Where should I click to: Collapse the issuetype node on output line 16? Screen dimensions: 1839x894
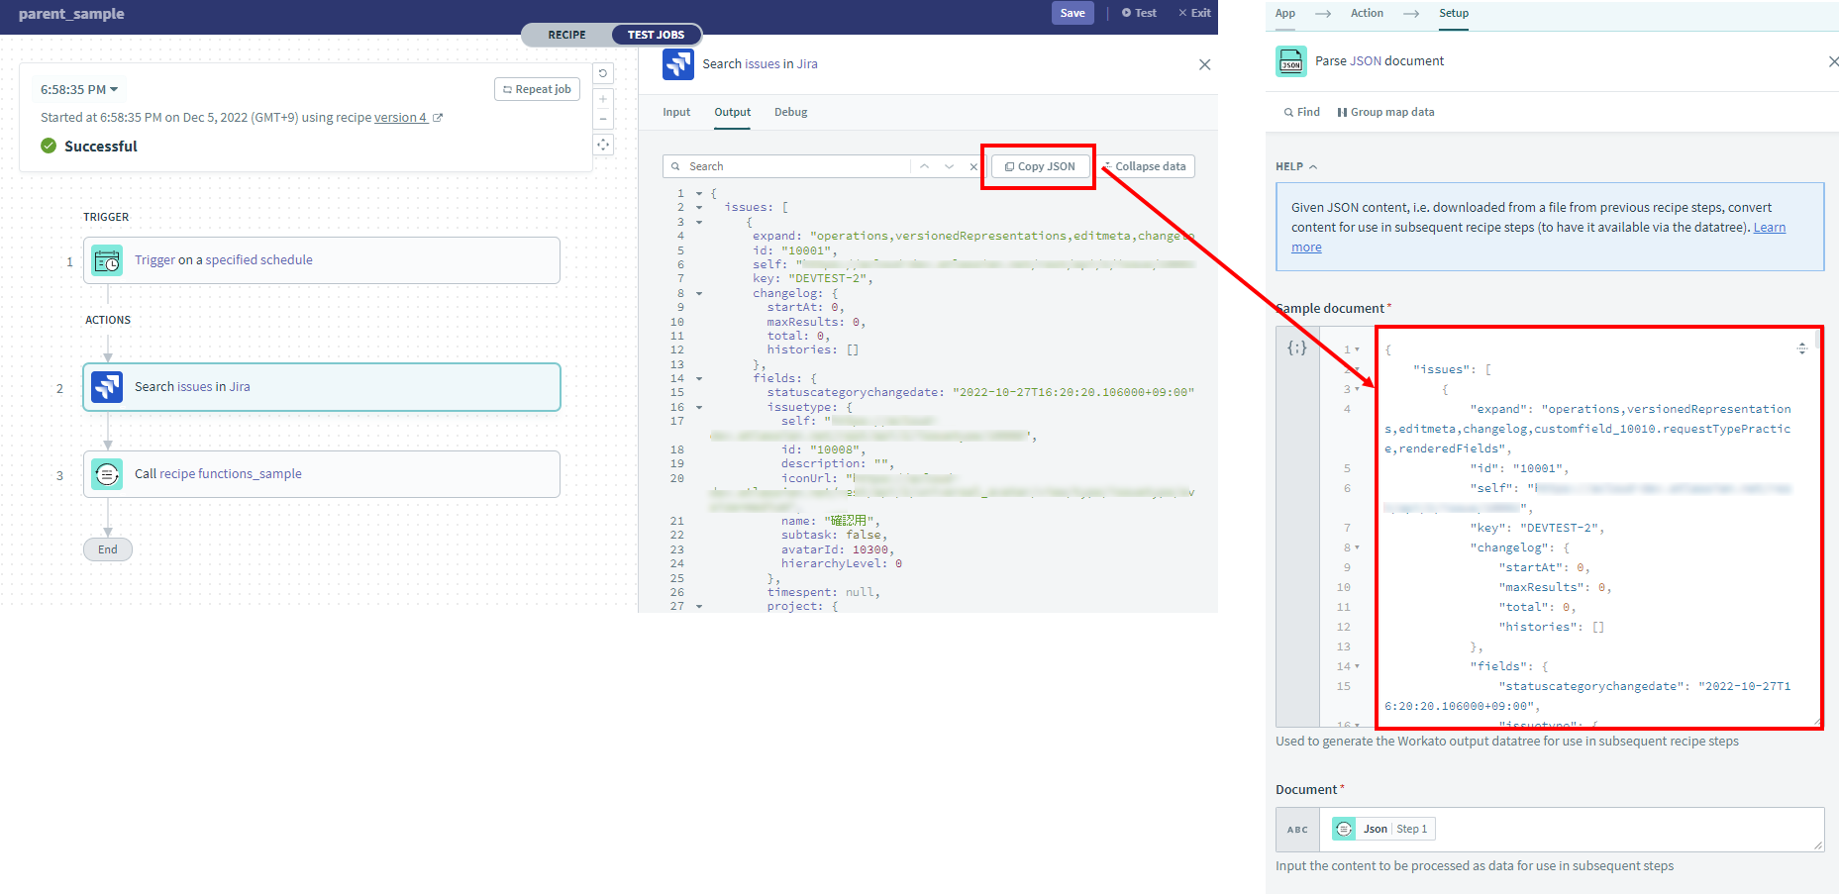699,408
